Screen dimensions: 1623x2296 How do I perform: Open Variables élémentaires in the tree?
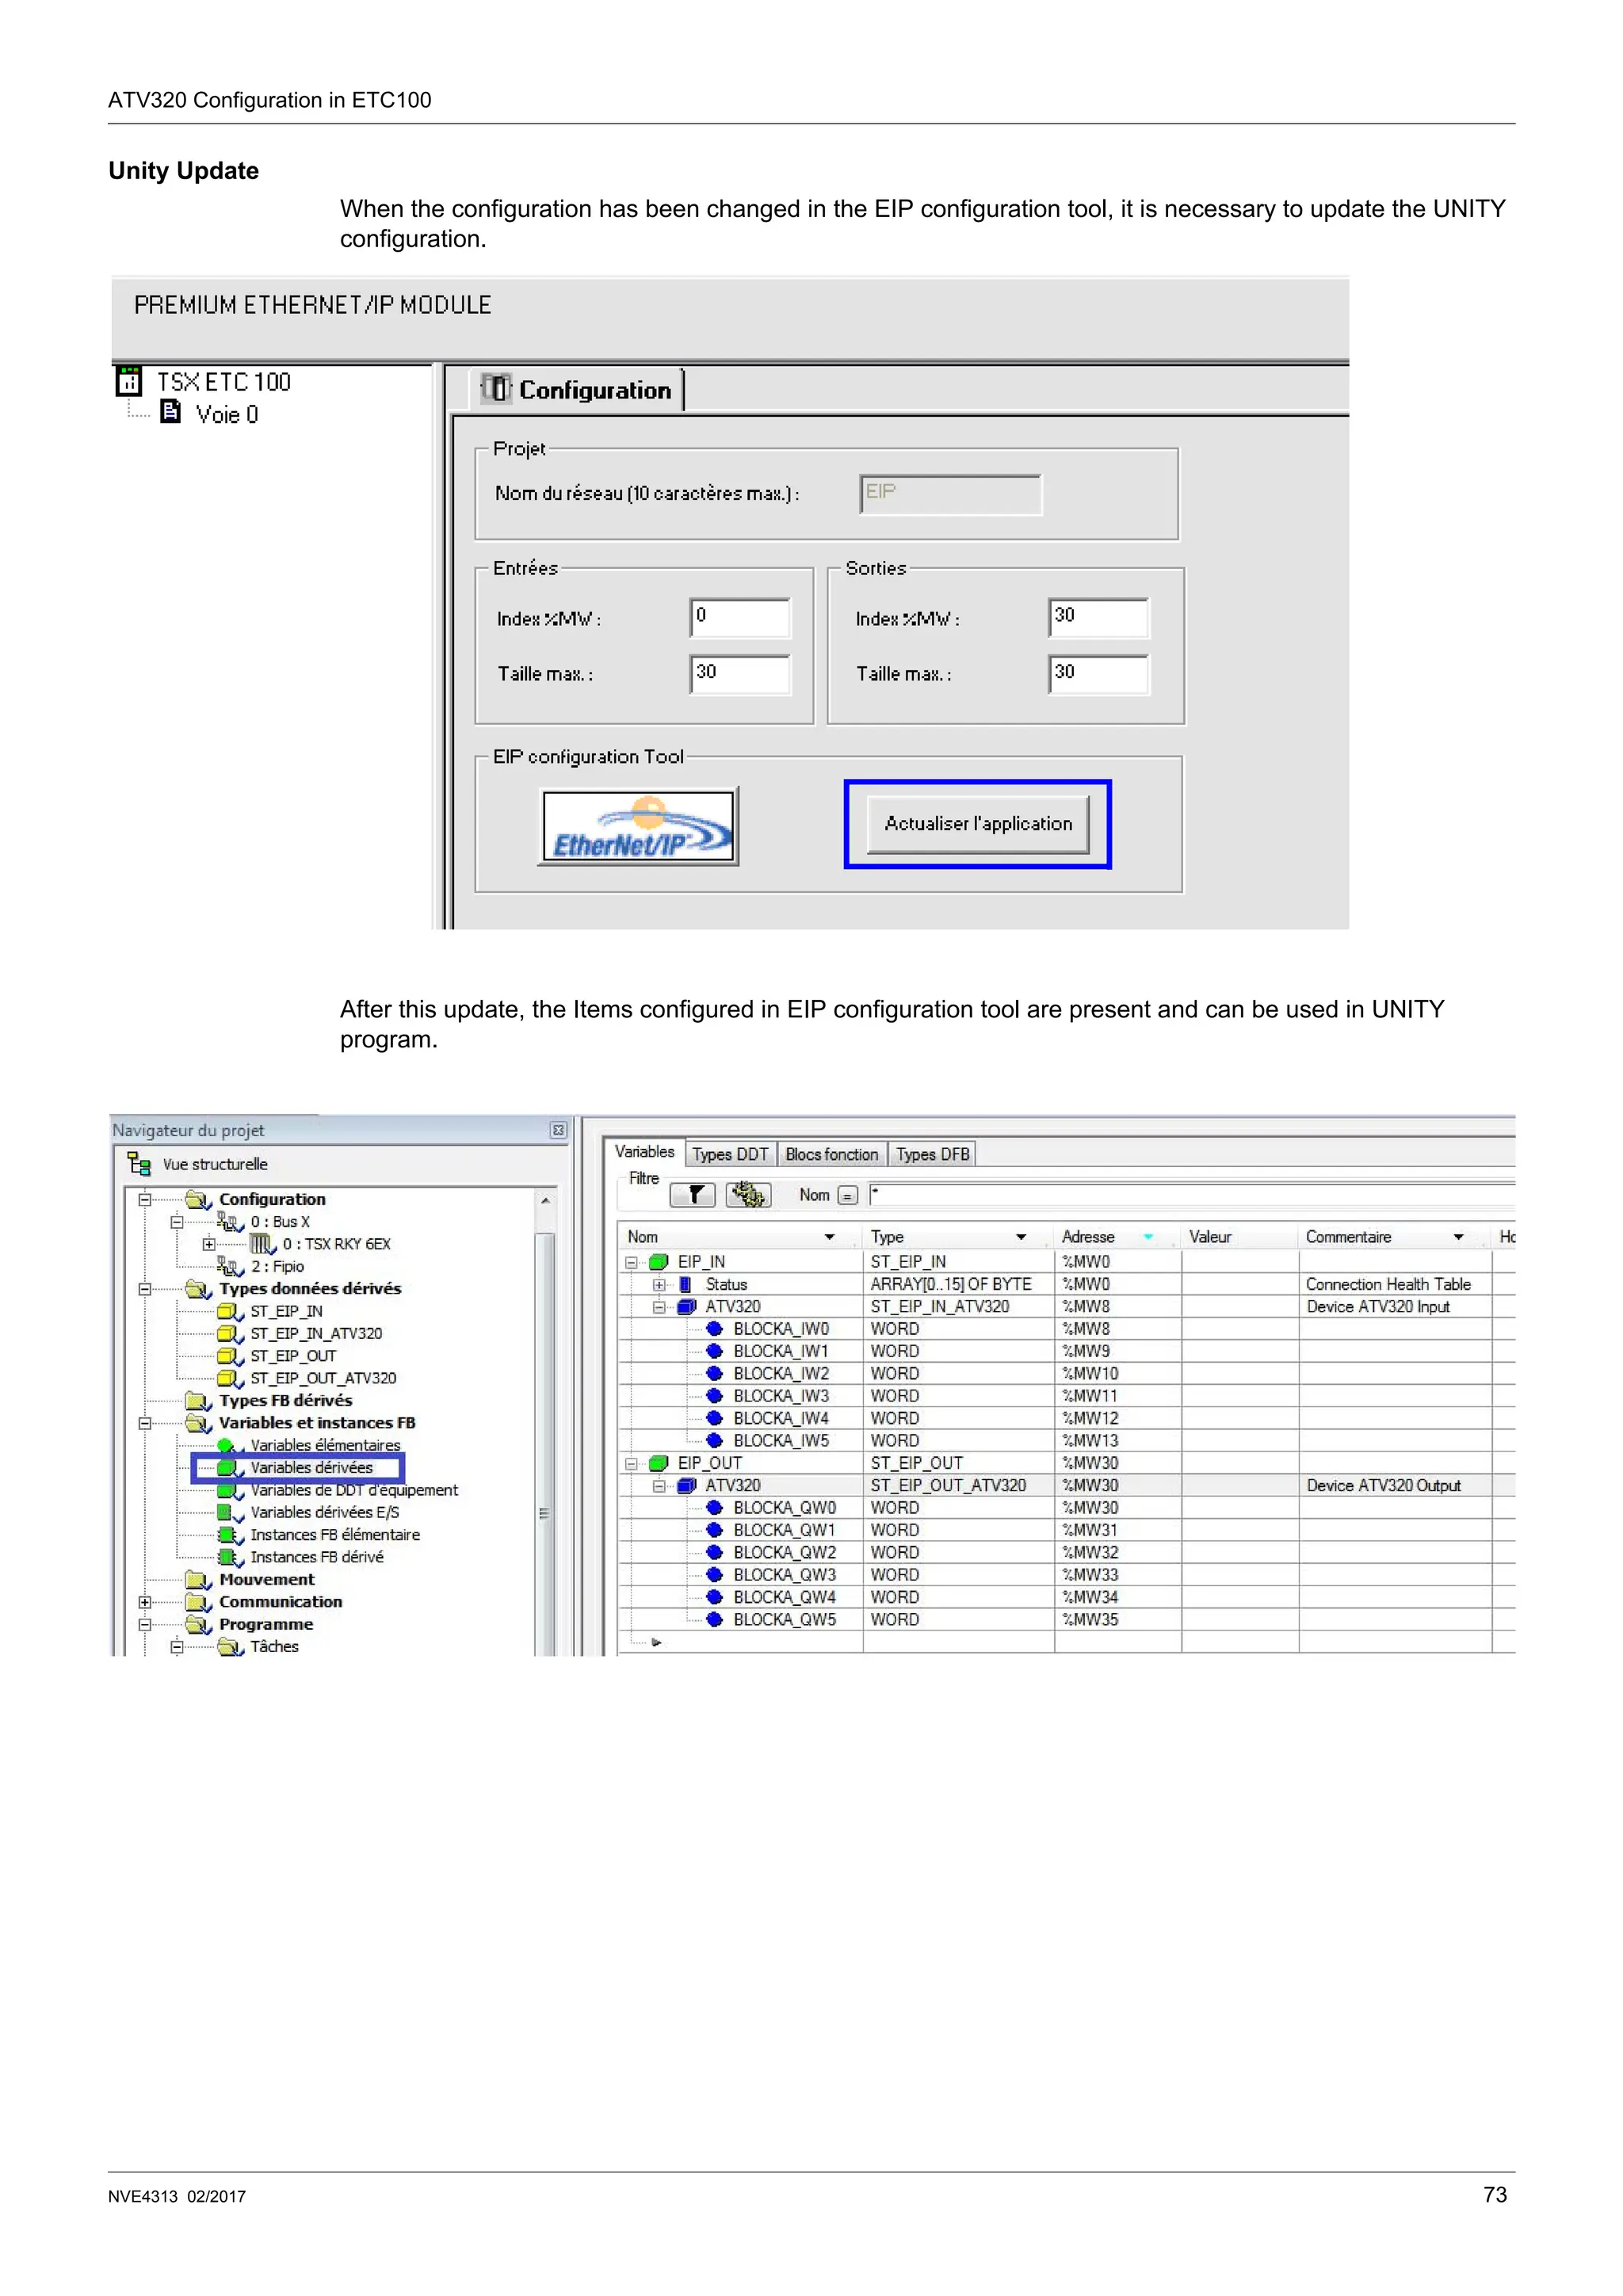coord(325,1446)
